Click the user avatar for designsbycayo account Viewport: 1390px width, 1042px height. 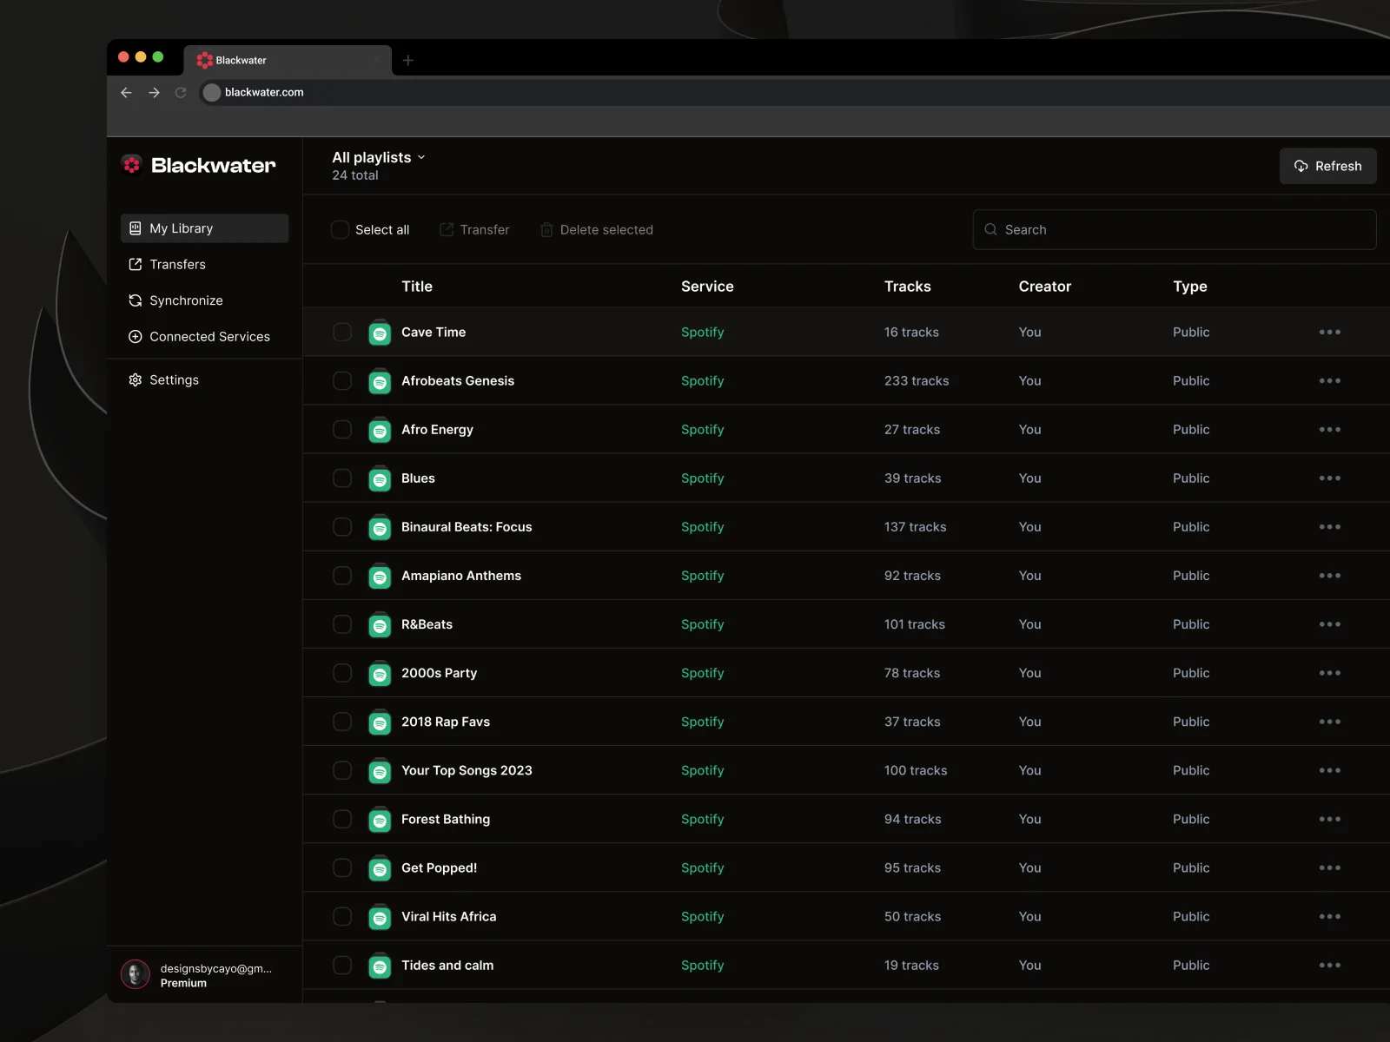(x=136, y=974)
